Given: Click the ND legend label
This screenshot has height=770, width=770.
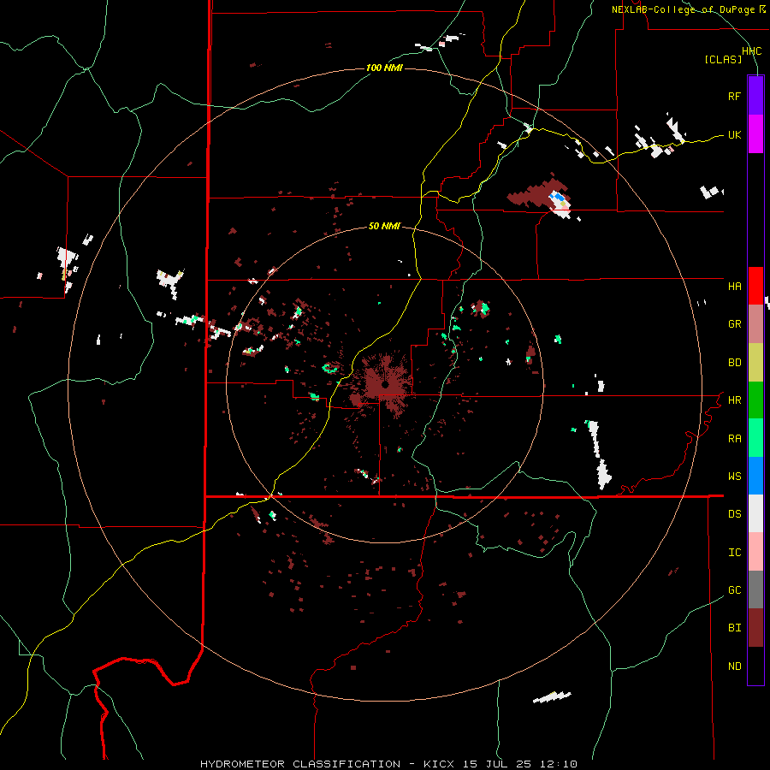Looking at the screenshot, I should tap(734, 666).
